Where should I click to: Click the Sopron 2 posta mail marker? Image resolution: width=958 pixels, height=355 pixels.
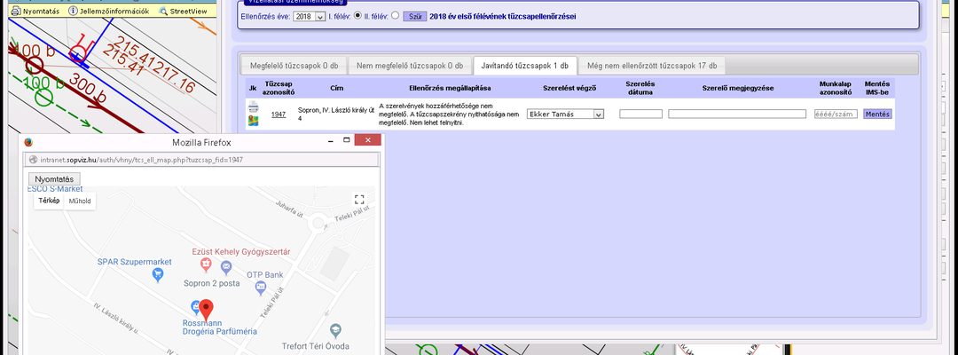226,267
